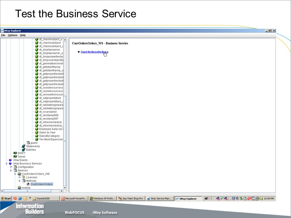Click the check icon next to dt_displayoaerror
The height and width of the screenshot is (218, 291).
tap(37, 50)
